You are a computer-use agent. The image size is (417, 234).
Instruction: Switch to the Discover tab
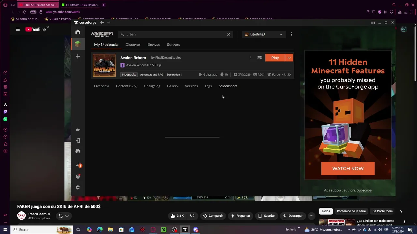pyautogui.click(x=133, y=45)
